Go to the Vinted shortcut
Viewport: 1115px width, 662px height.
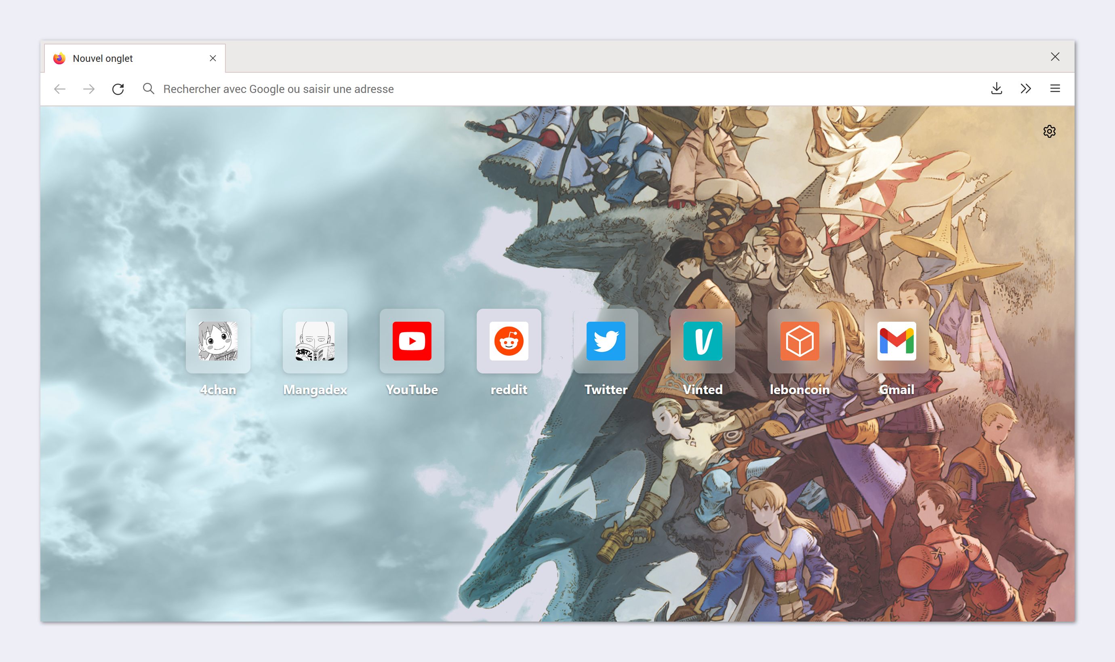pyautogui.click(x=703, y=341)
